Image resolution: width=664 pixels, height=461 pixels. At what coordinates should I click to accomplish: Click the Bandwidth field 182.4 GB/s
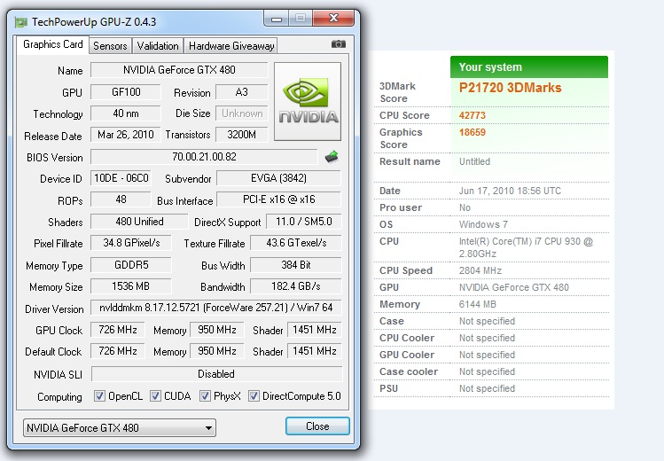pyautogui.click(x=296, y=286)
